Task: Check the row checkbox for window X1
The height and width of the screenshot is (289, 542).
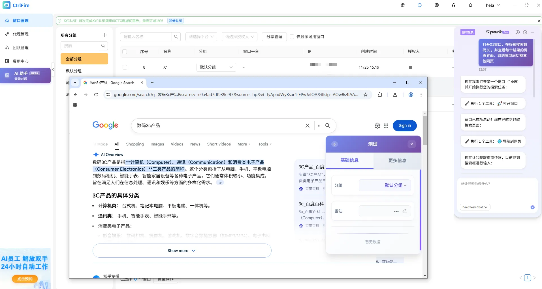Action: click(125, 67)
